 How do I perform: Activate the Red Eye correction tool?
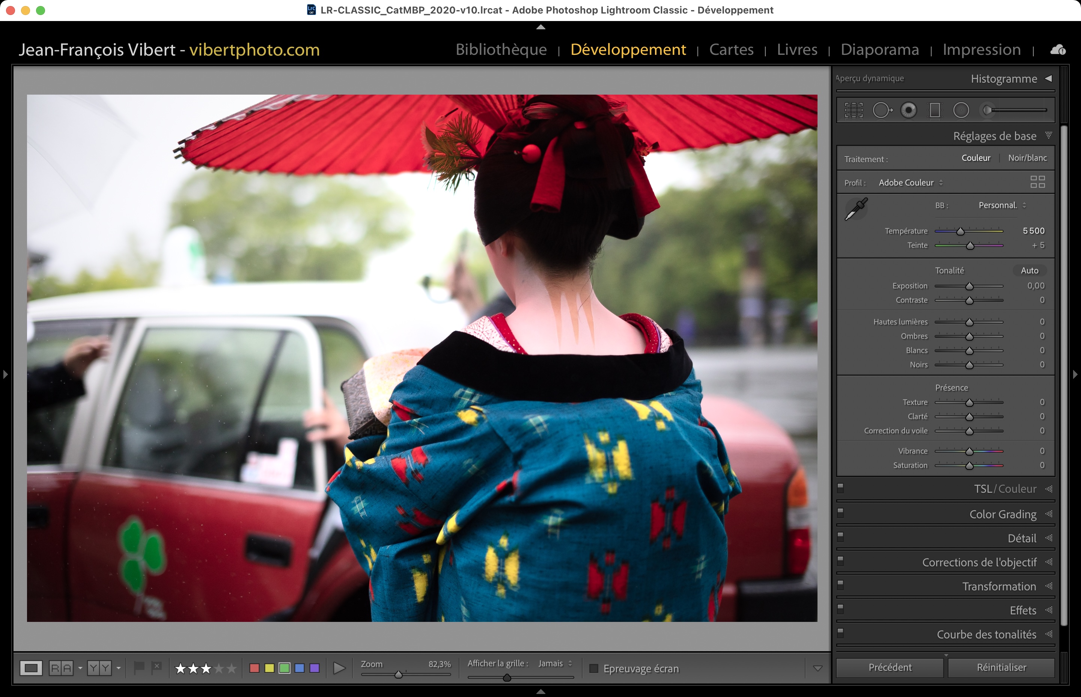[908, 110]
